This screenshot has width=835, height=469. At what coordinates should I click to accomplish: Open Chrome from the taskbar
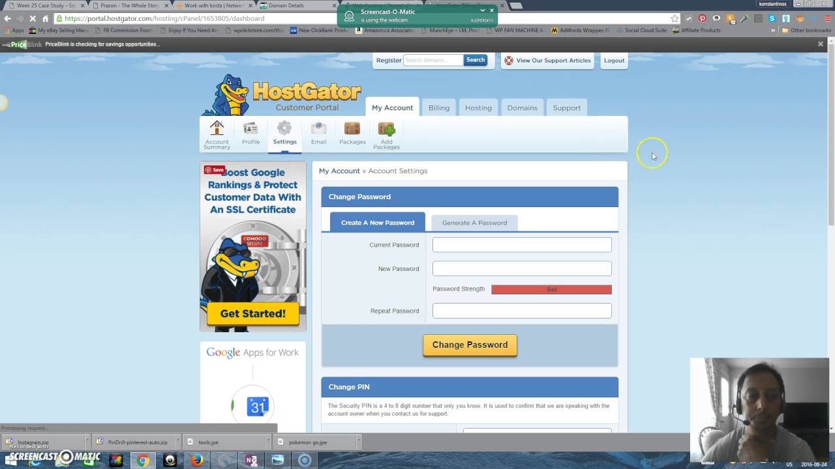[x=143, y=461]
